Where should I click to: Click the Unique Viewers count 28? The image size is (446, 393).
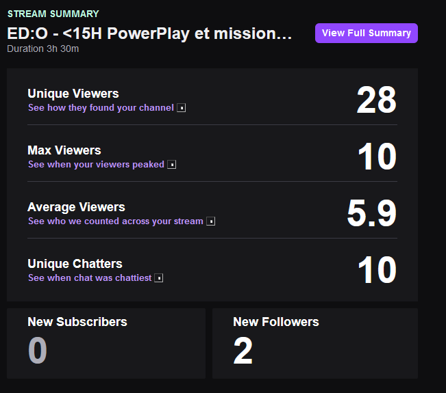(x=376, y=100)
